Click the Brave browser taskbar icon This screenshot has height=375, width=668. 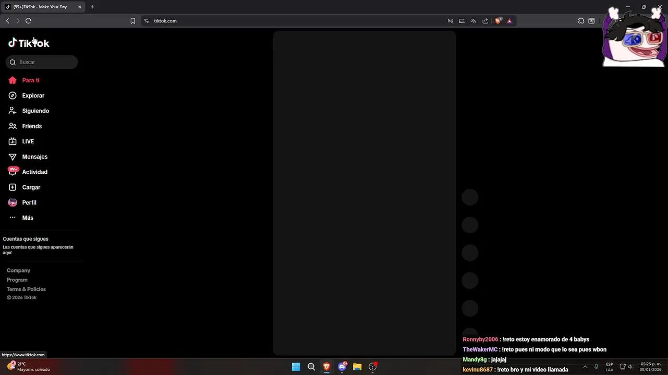tap(326, 367)
